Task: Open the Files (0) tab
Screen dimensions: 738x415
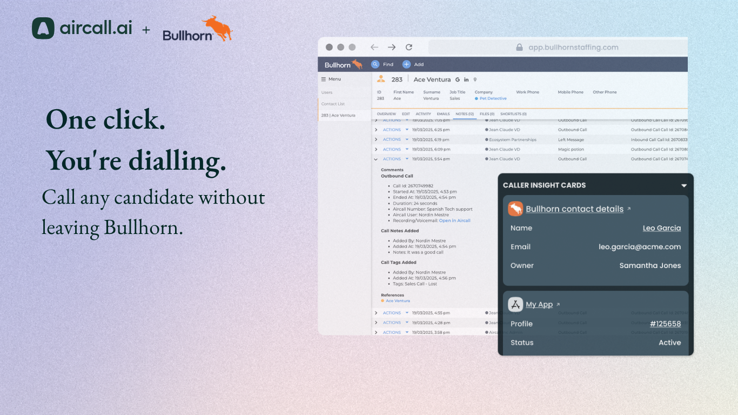Action: [x=487, y=114]
